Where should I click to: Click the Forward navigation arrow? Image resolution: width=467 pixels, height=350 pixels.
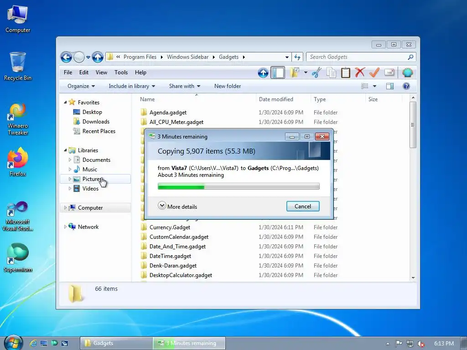[79, 57]
